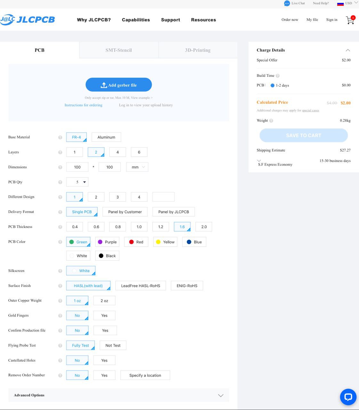359x410 pixels.
Task: Select Black PCB color
Action: pos(107,256)
